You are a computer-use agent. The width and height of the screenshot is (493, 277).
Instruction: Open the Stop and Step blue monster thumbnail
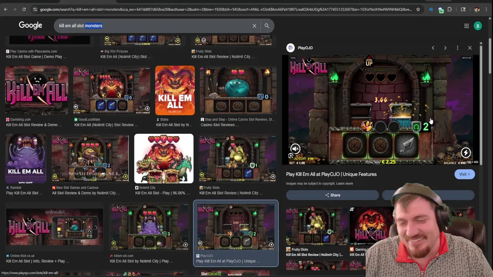(238, 90)
